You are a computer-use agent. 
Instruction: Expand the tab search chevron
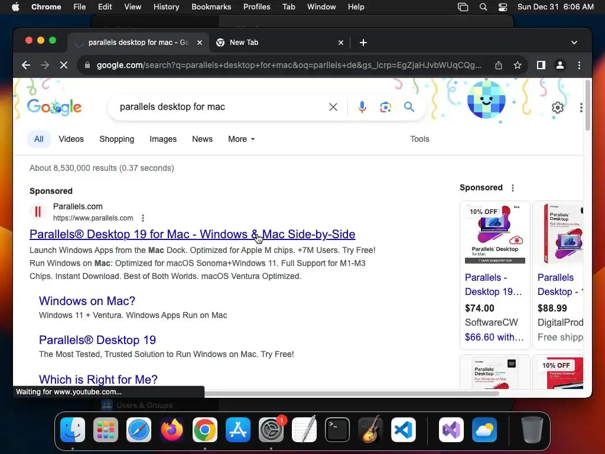pos(574,43)
